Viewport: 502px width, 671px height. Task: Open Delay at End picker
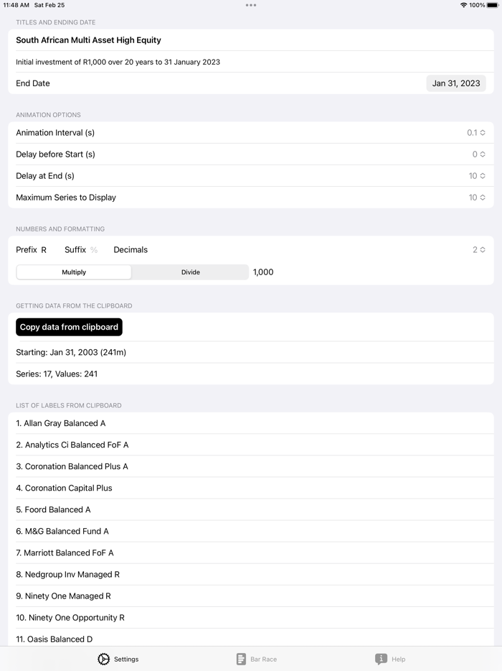coord(477,176)
